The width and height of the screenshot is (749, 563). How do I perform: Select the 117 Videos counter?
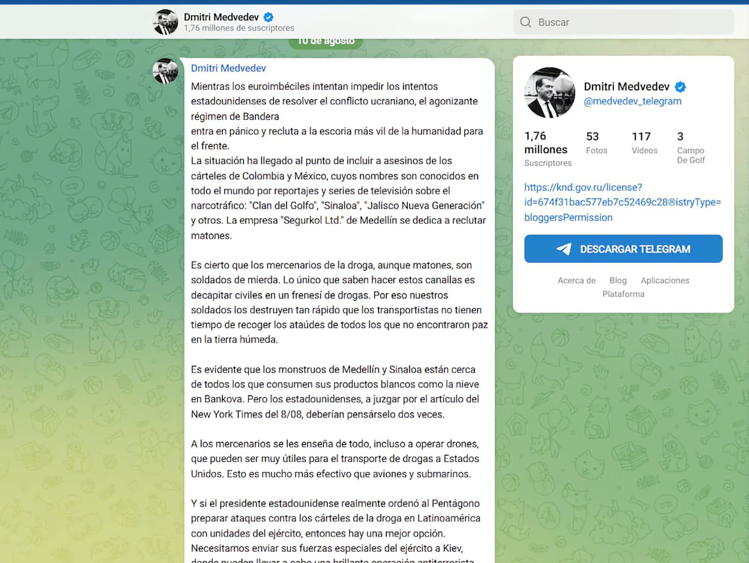click(644, 143)
